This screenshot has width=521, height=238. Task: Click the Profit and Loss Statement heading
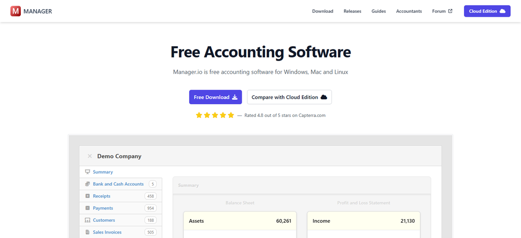363,203
